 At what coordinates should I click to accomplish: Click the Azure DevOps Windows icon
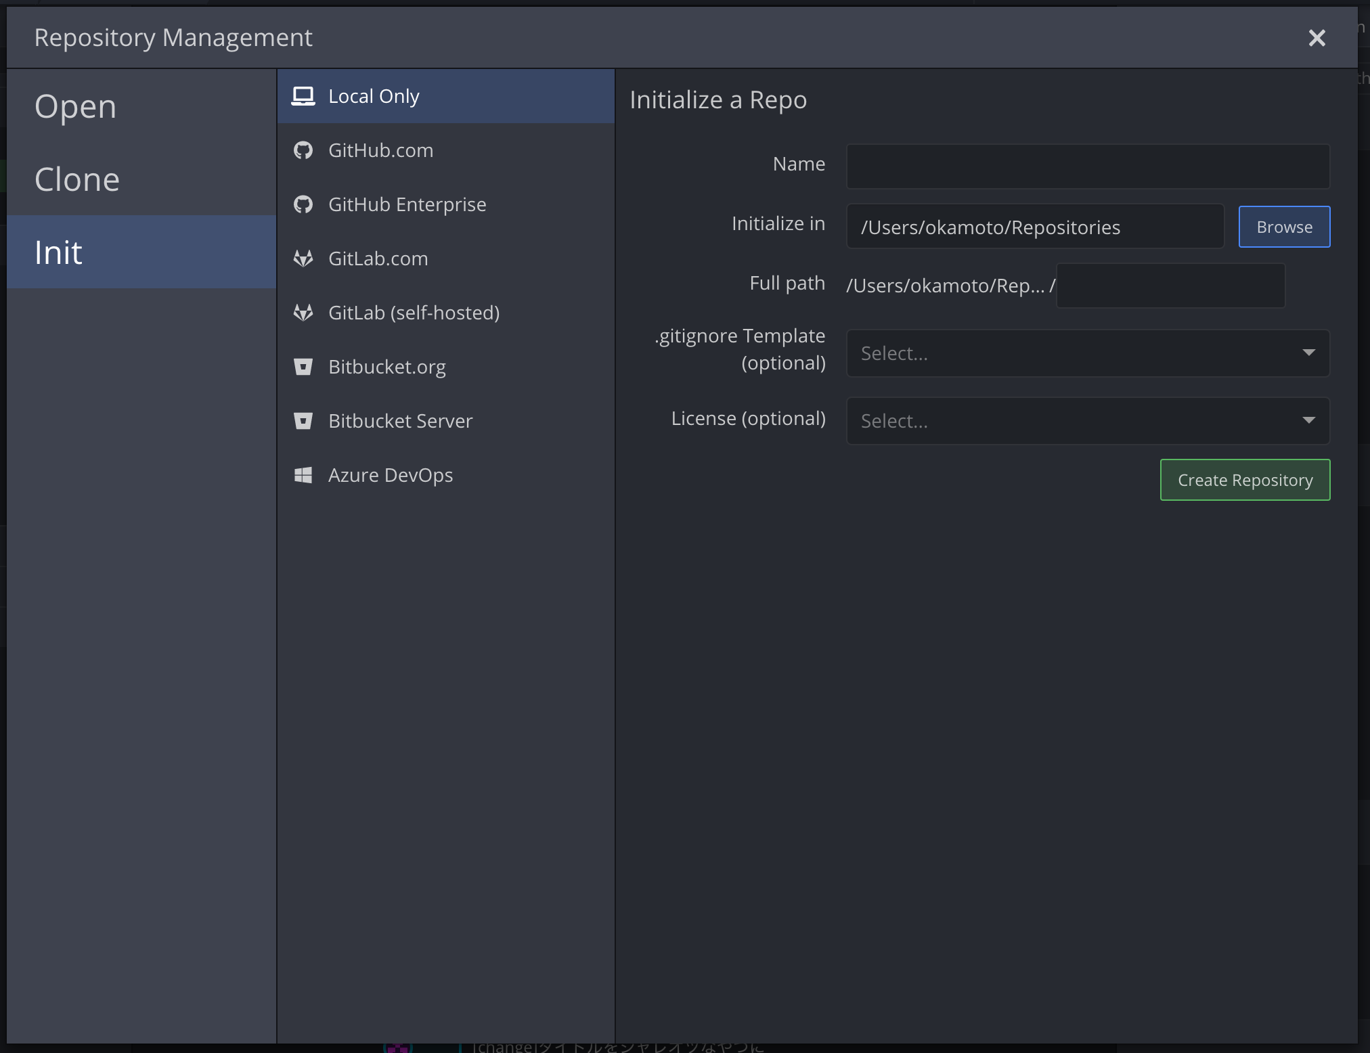(304, 474)
